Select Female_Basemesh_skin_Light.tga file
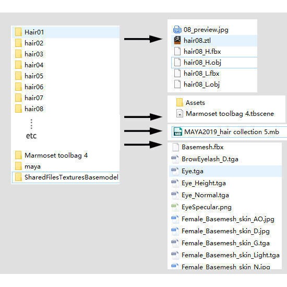 pyautogui.click(x=225, y=255)
